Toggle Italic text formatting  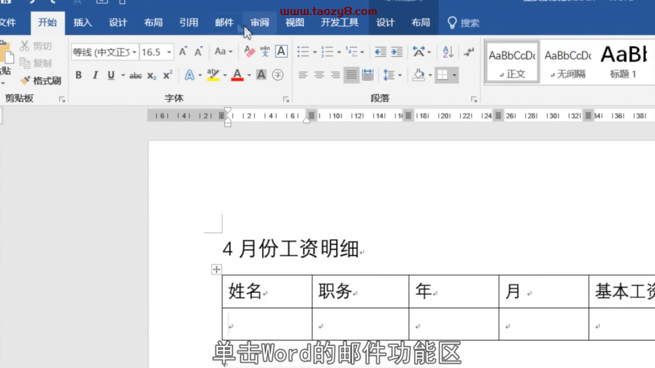click(95, 75)
